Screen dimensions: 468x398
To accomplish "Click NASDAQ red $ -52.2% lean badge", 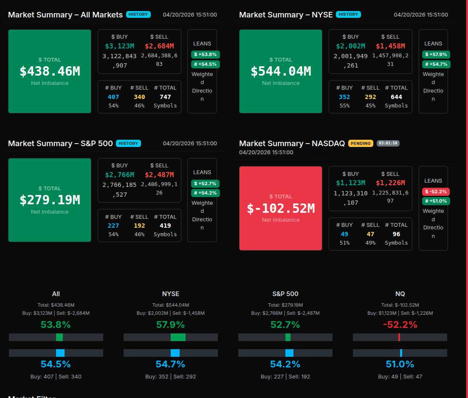I will 436,192.
